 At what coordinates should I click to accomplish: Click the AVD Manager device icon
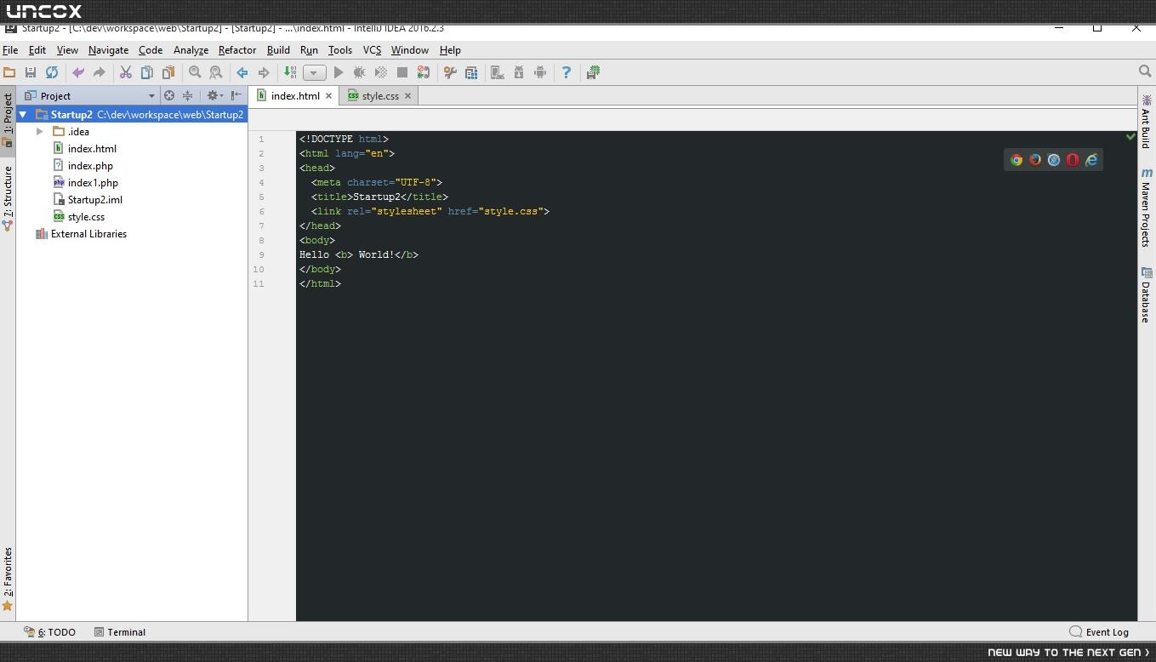pos(498,72)
